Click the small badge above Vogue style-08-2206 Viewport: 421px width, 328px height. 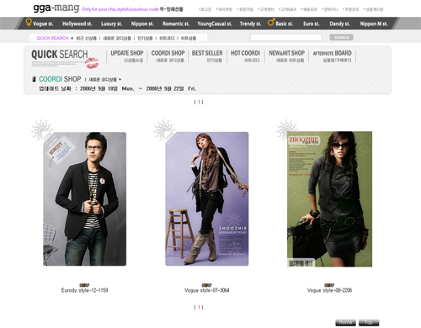click(x=329, y=285)
